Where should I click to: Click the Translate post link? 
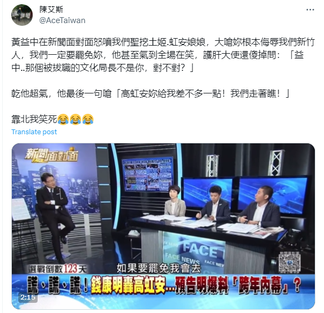click(x=34, y=132)
